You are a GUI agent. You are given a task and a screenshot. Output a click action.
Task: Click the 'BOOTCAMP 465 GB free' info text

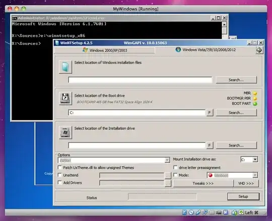(x=115, y=102)
